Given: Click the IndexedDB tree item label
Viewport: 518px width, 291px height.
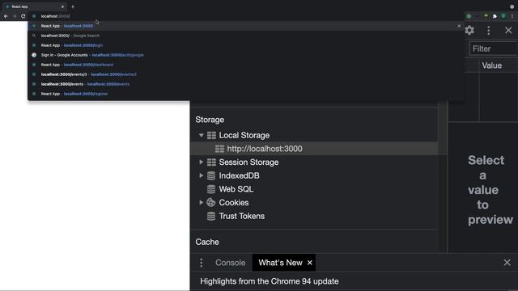Looking at the screenshot, I should coord(240,175).
